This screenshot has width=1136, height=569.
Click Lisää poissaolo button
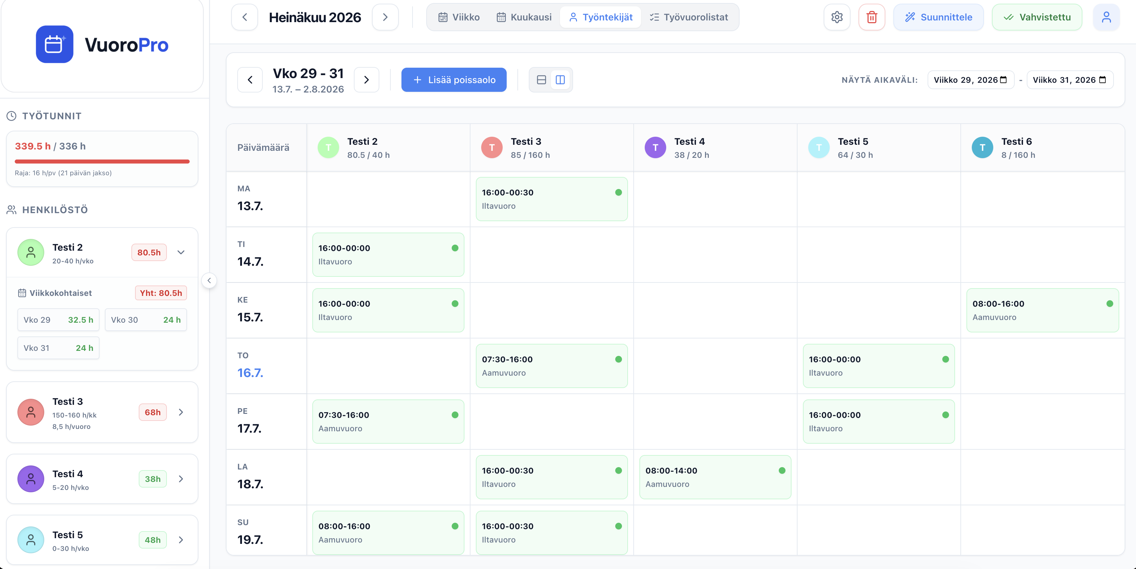point(454,80)
